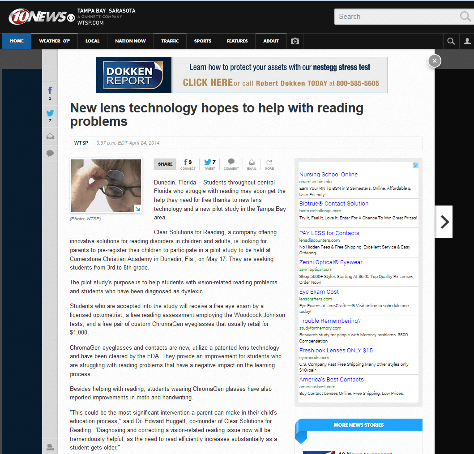
Task: Click the article photo thumbnail
Action: (106, 185)
